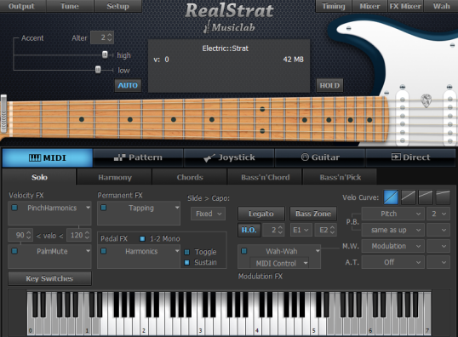Open the FX Mixer panel
The width and height of the screenshot is (458, 337).
point(405,6)
